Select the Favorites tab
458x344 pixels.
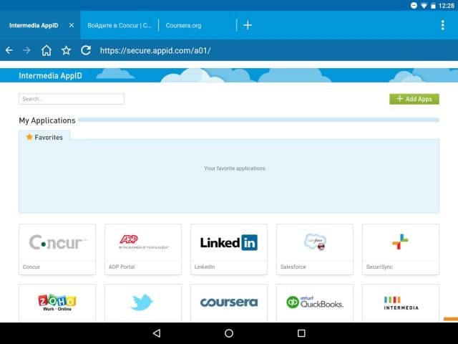[44, 137]
